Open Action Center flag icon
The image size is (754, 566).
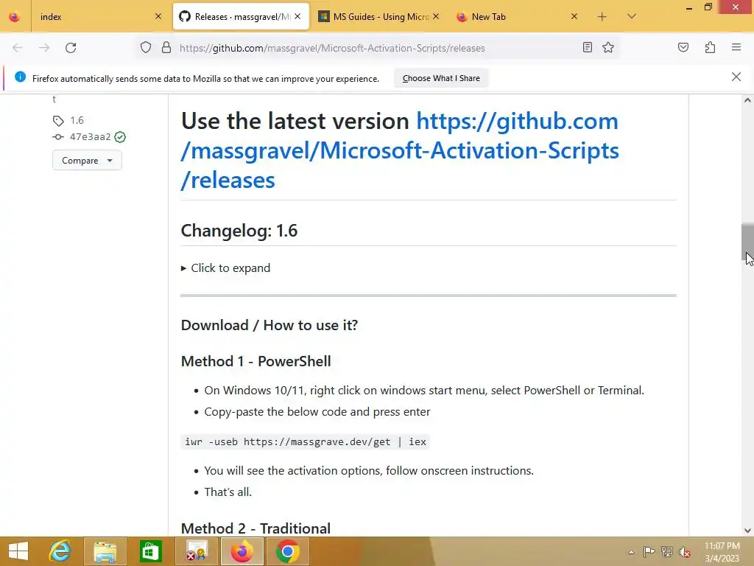[x=649, y=552]
